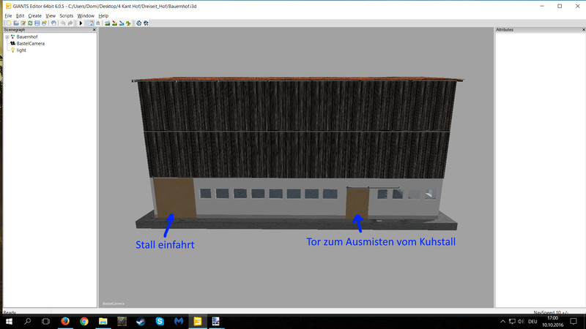Image resolution: width=586 pixels, height=329 pixels.
Task: Close the Attributes panel
Action: point(582,30)
